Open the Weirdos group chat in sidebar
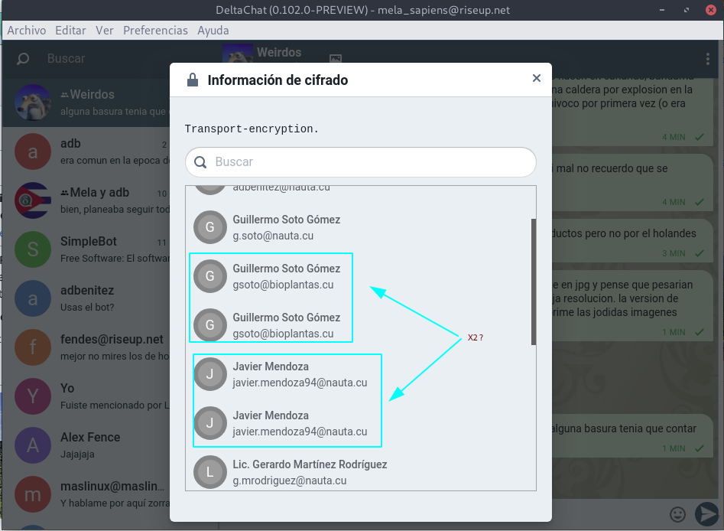This screenshot has width=724, height=531. 87,103
